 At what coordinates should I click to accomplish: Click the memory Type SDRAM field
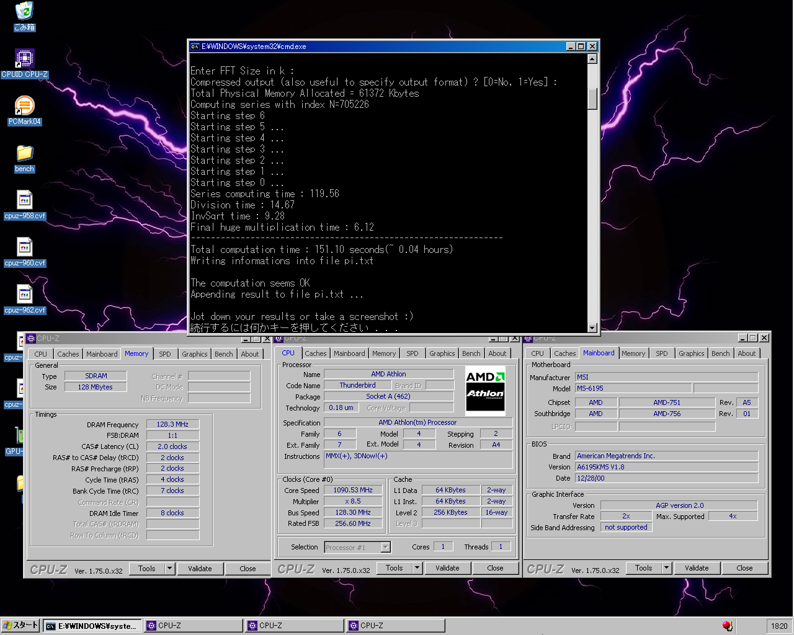96,376
